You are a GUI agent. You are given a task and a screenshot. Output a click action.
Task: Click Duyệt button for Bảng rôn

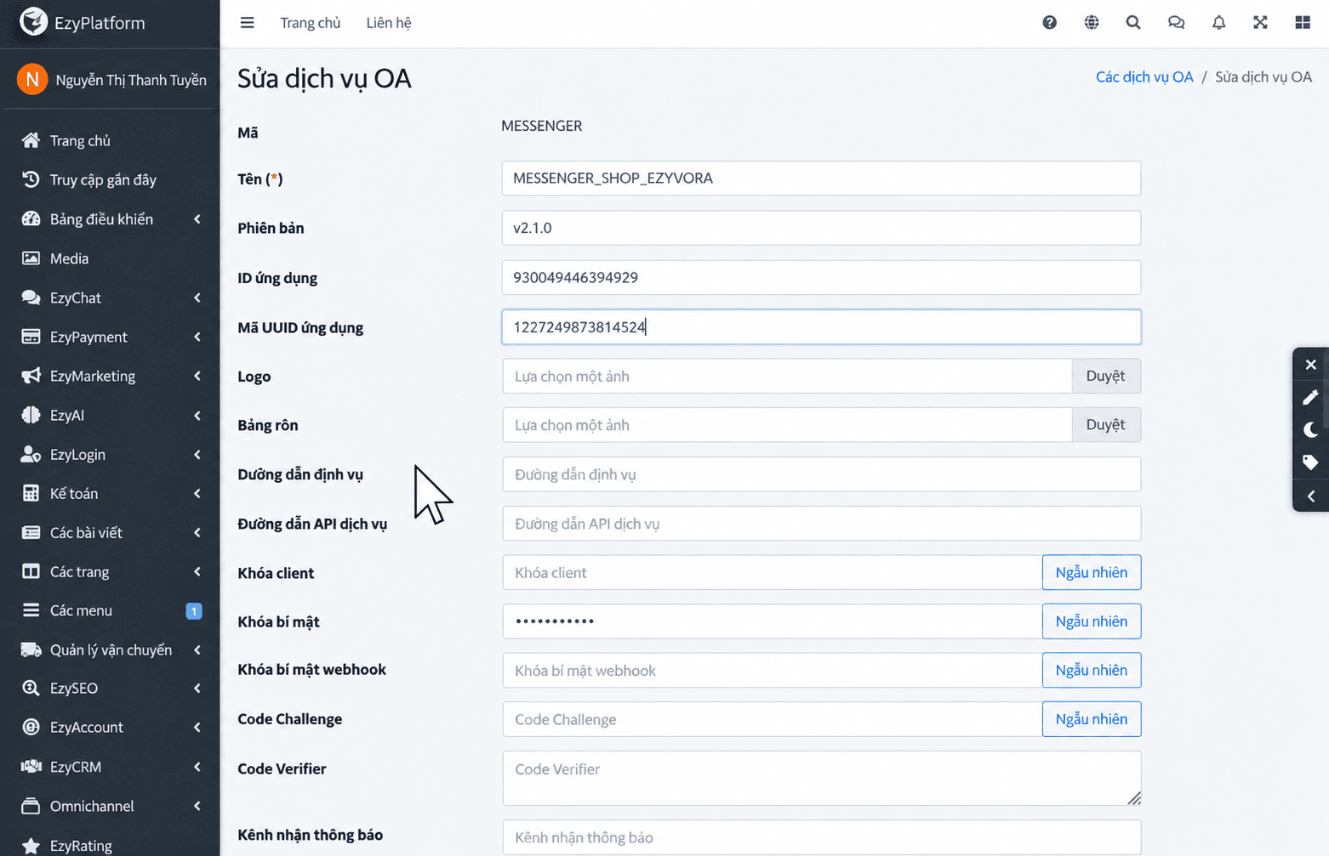pyautogui.click(x=1105, y=425)
